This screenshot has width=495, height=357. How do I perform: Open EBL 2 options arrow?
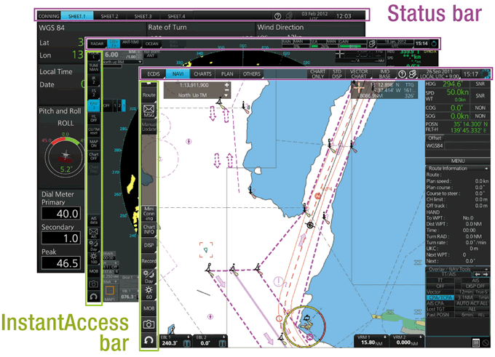click(223, 337)
